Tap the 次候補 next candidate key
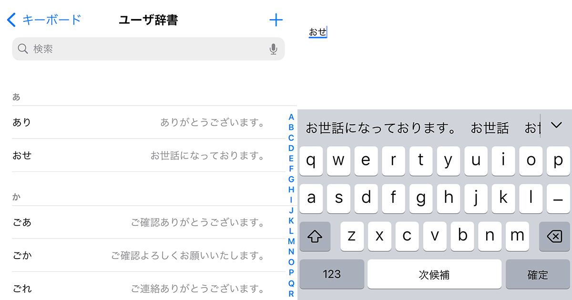Screen dimensions: 572x300 [434, 274]
